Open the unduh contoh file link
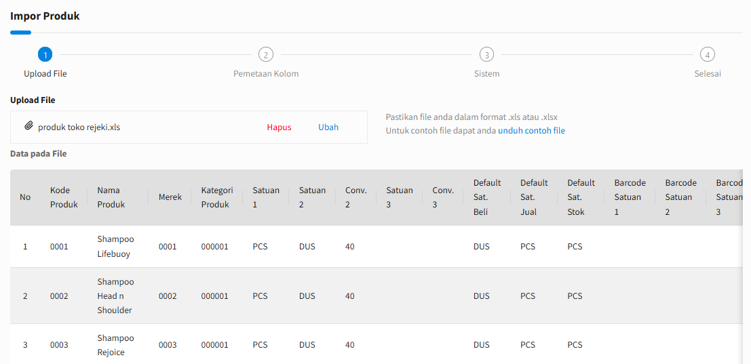Image resolution: width=751 pixels, height=364 pixels. pos(531,131)
